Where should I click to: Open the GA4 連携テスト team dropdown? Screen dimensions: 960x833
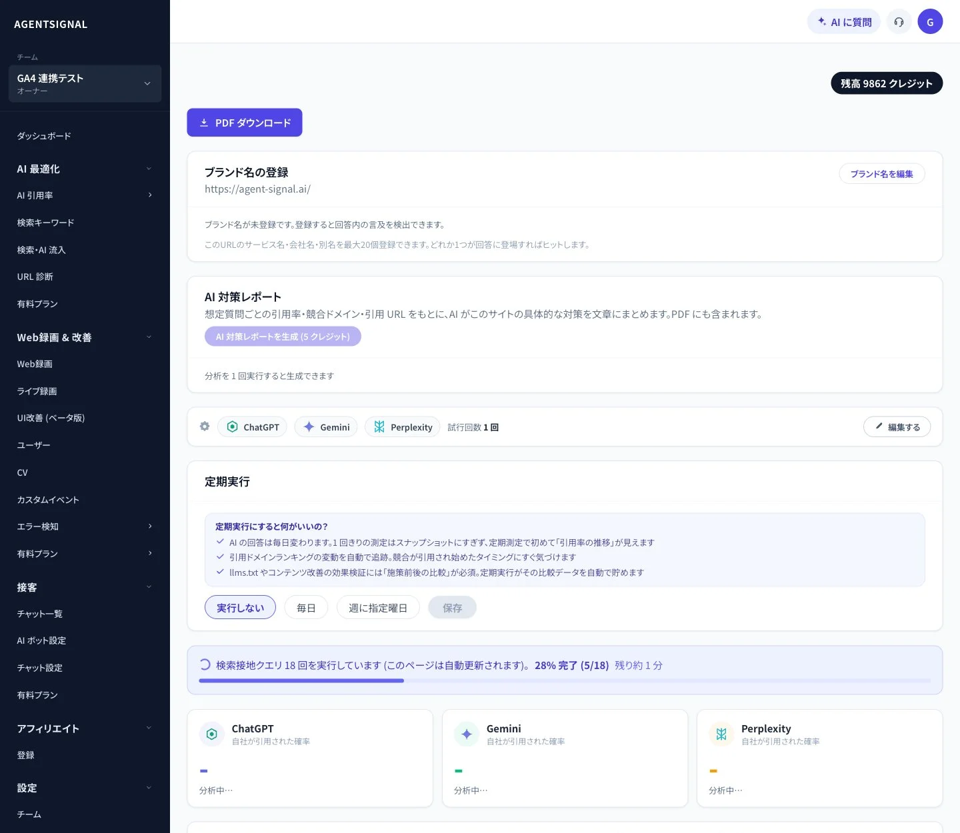tap(85, 83)
